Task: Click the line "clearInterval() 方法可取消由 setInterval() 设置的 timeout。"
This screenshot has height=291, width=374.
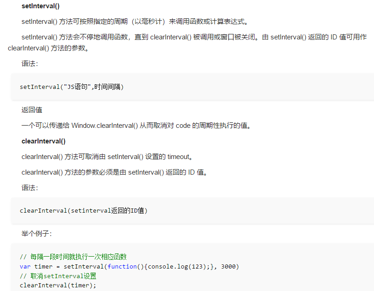Action: click(x=107, y=157)
